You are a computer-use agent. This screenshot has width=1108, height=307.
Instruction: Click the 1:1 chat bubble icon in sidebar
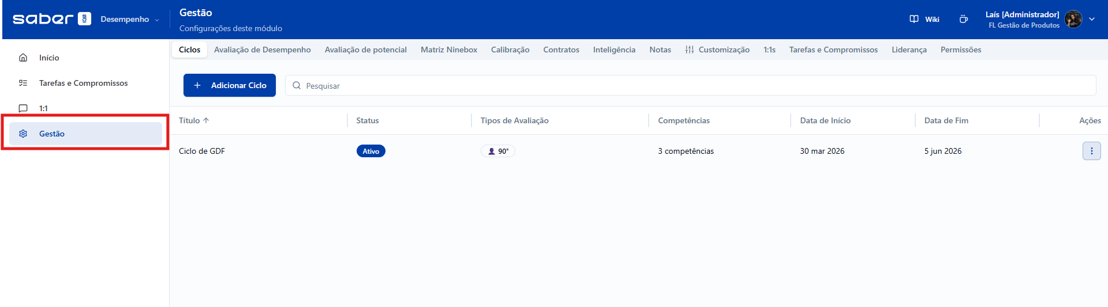tap(23, 108)
